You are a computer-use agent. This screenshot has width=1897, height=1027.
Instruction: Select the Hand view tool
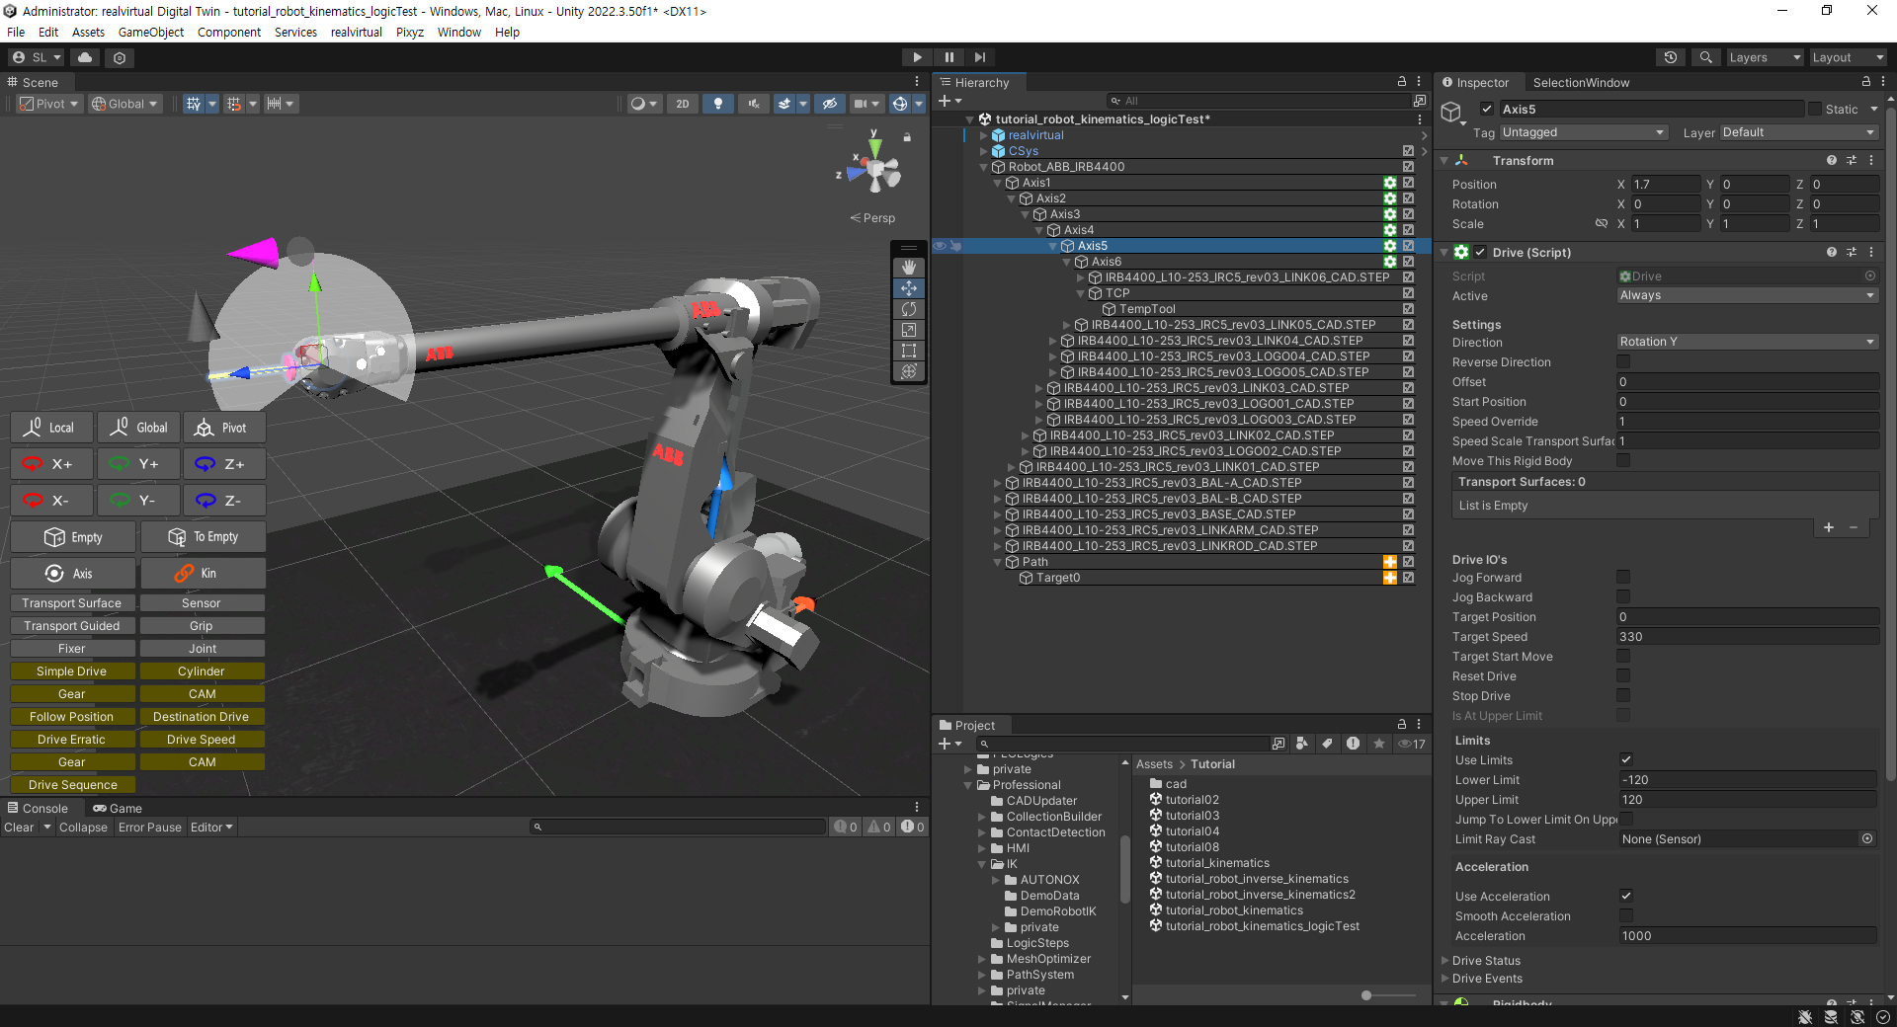point(909,268)
